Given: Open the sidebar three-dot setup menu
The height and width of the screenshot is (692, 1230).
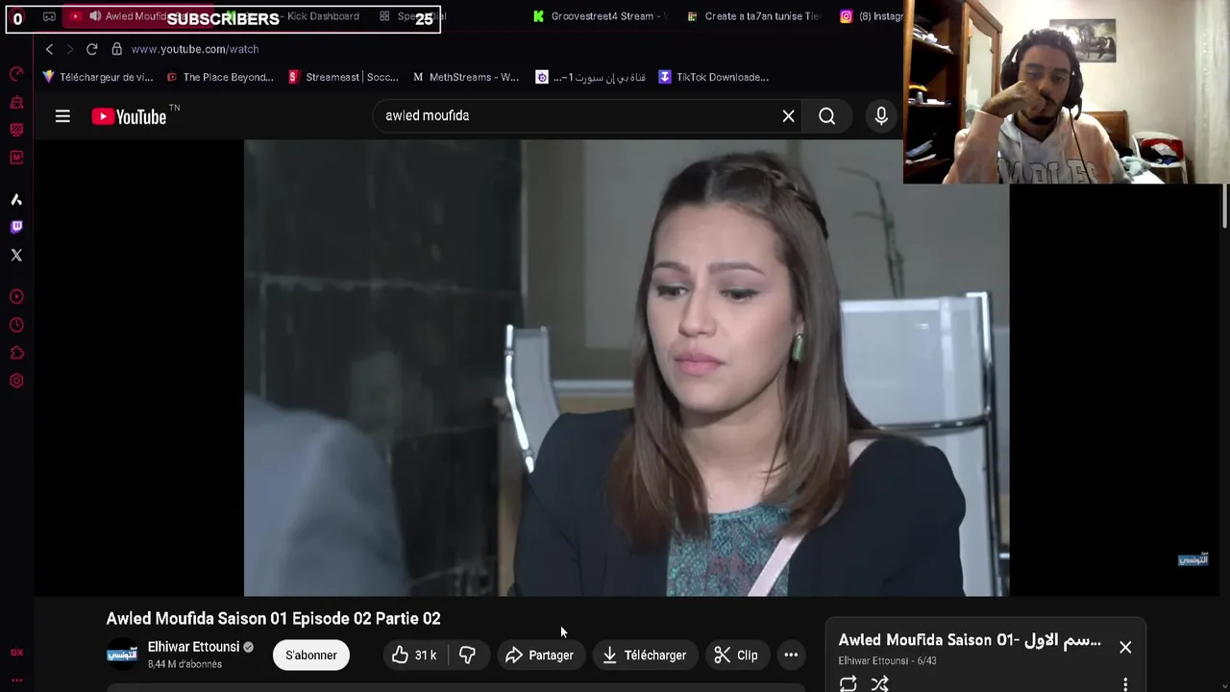Looking at the screenshot, I should coord(16,680).
